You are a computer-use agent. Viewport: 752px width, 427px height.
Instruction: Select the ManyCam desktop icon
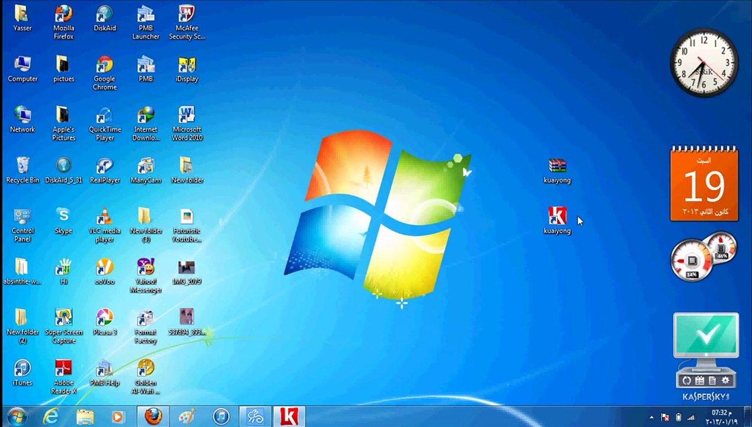tap(146, 170)
